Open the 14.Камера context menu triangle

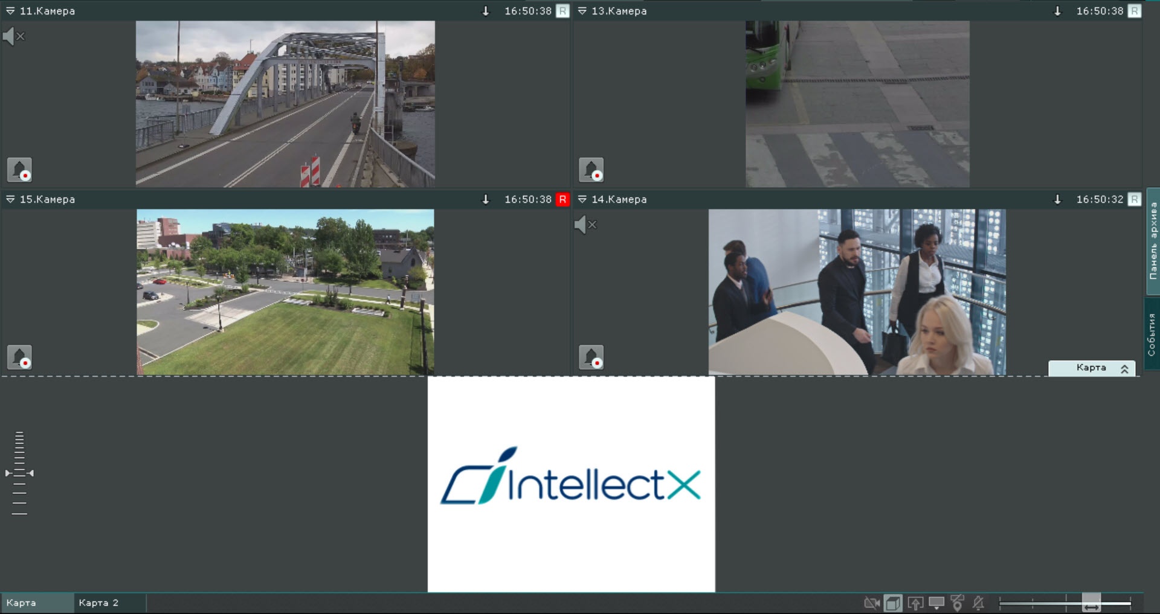click(582, 199)
